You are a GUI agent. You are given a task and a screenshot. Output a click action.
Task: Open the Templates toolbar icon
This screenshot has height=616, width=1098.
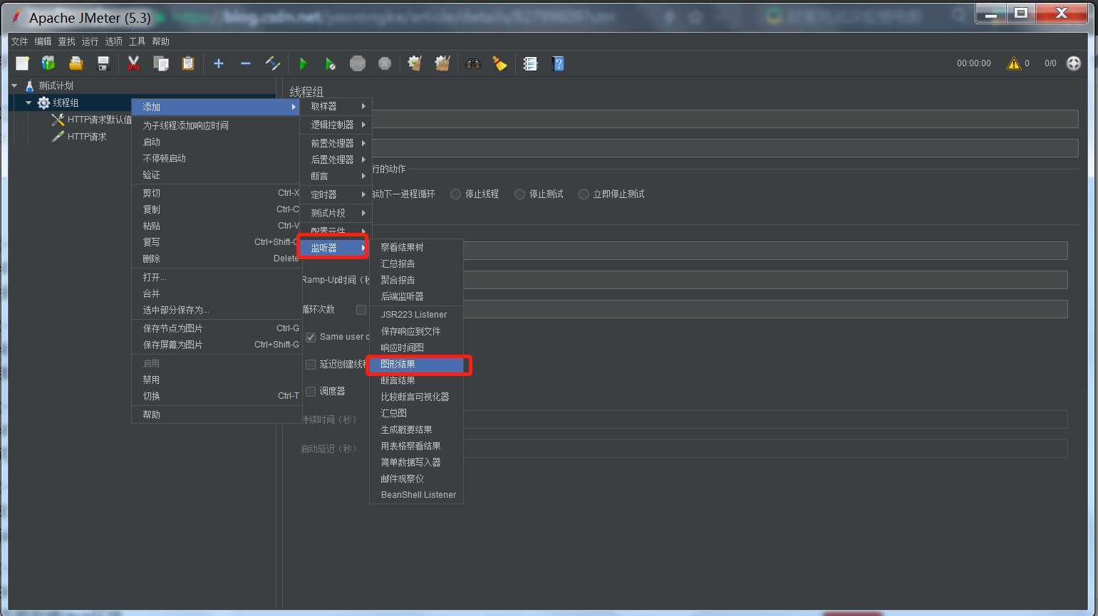point(48,64)
